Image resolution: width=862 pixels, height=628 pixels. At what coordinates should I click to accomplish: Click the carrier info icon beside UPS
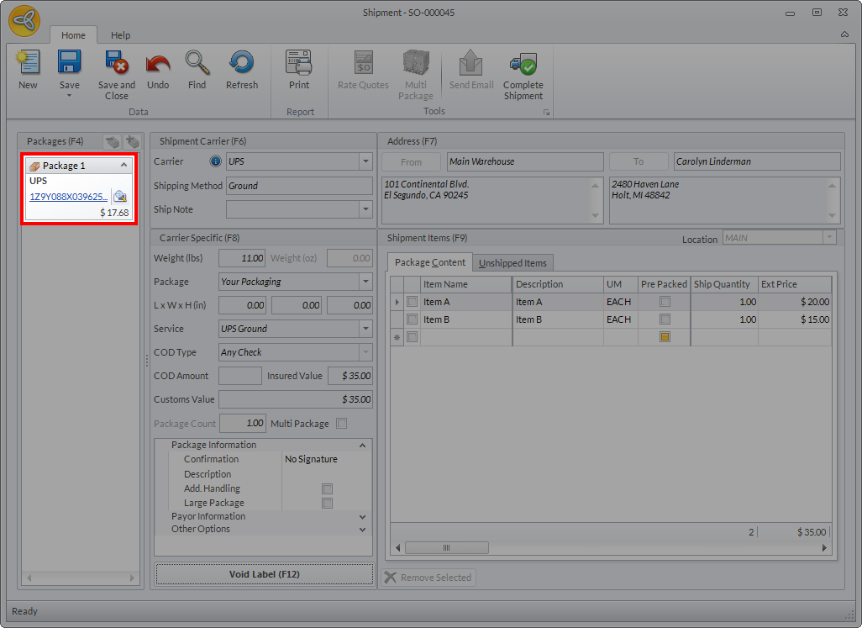click(215, 161)
